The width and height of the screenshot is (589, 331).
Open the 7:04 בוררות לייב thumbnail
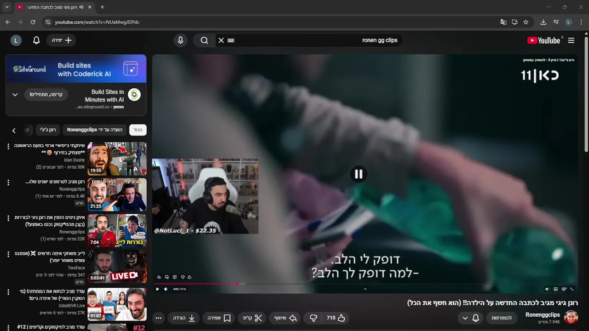(x=117, y=230)
